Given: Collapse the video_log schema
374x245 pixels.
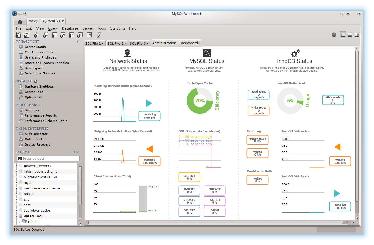Looking at the screenshot, I should coord(17,216).
